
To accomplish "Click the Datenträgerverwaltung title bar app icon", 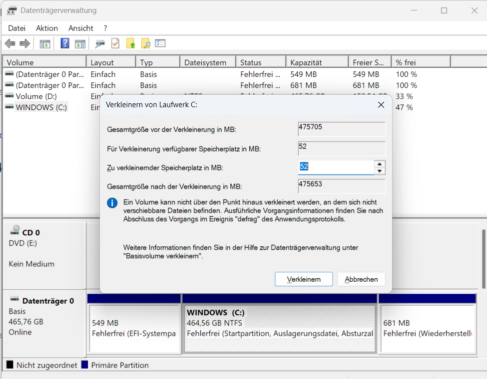I will pyautogui.click(x=12, y=10).
